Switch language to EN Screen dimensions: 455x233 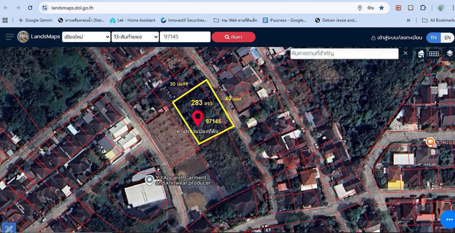447,37
